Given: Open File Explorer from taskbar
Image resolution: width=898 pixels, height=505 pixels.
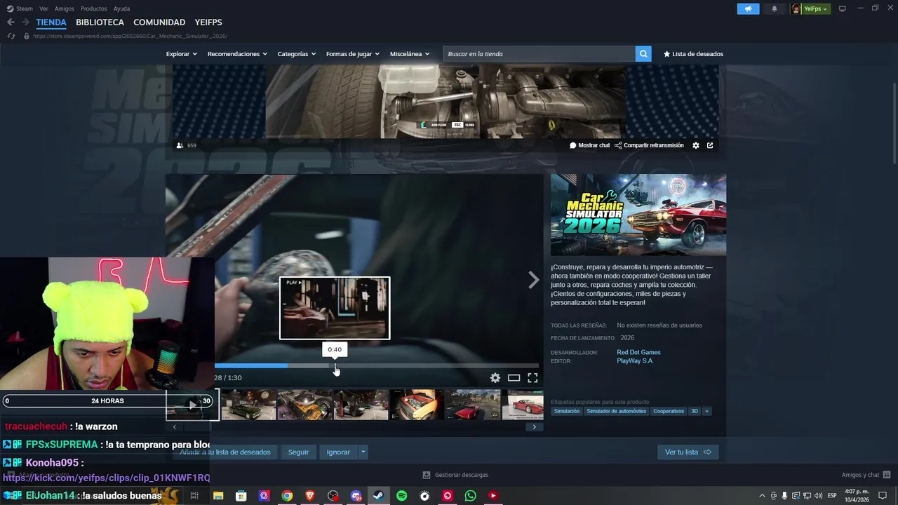Looking at the screenshot, I should [x=218, y=496].
